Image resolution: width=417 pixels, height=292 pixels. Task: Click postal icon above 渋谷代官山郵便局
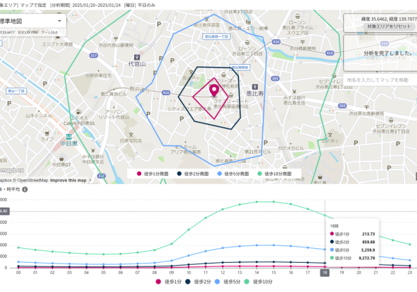(115, 39)
